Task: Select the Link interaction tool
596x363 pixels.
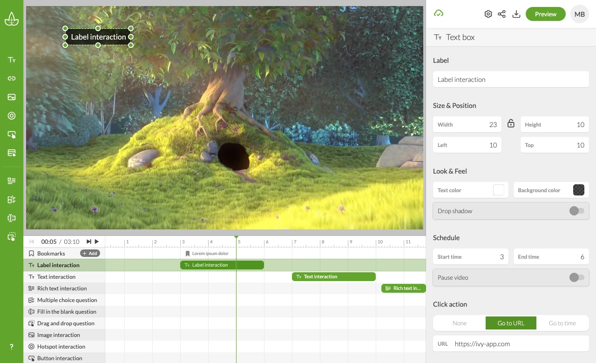Action: (11, 78)
